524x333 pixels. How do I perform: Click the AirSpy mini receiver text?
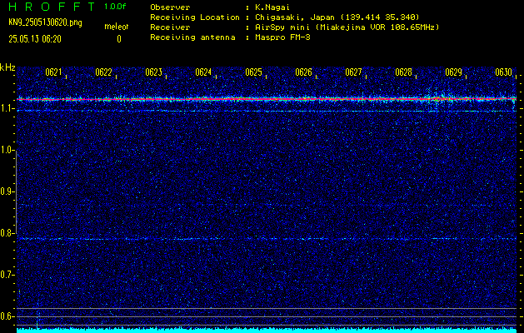coord(347,27)
